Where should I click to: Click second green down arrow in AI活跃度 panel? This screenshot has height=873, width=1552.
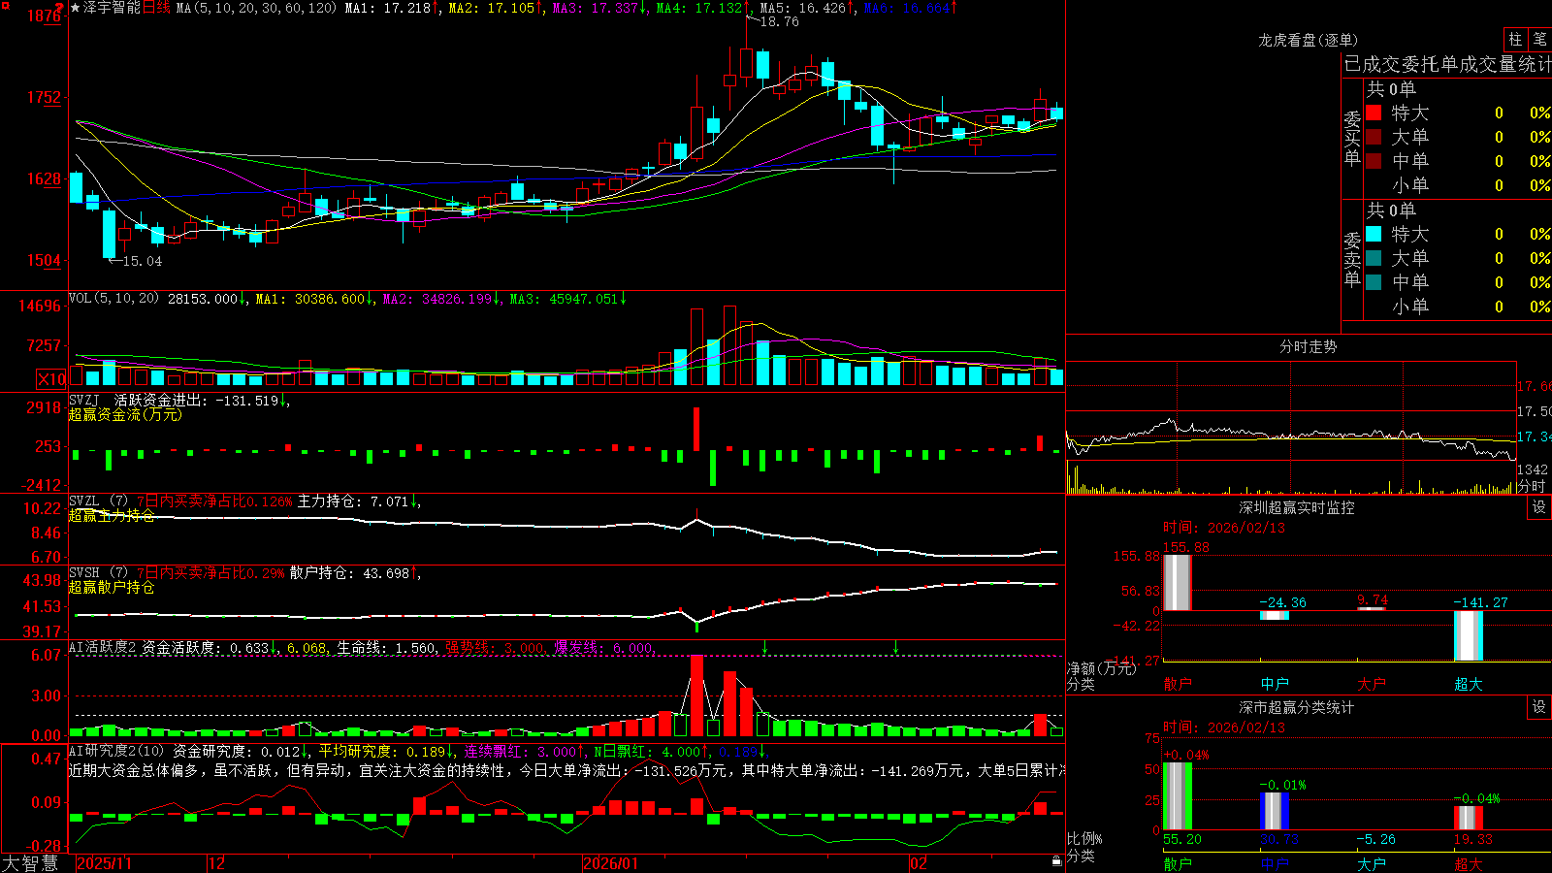coord(895,646)
